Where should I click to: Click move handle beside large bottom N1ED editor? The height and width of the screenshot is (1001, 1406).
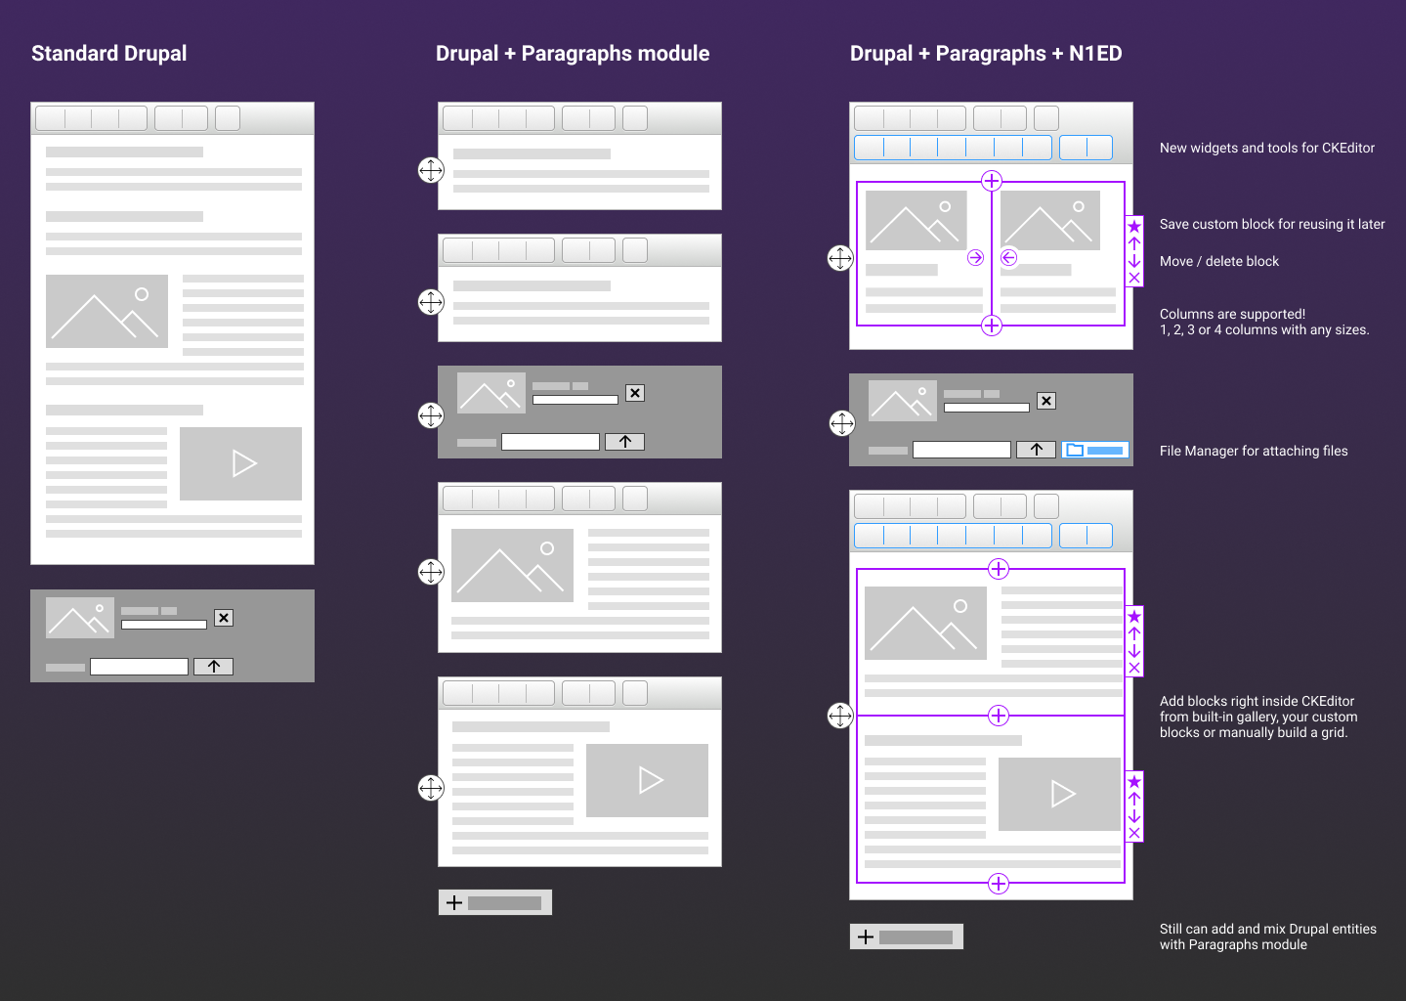840,716
